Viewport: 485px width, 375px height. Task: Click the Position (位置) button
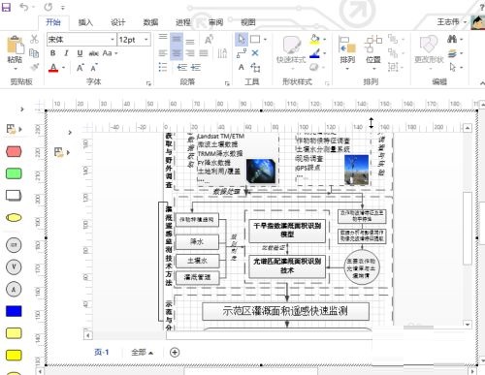pyautogui.click(x=373, y=51)
